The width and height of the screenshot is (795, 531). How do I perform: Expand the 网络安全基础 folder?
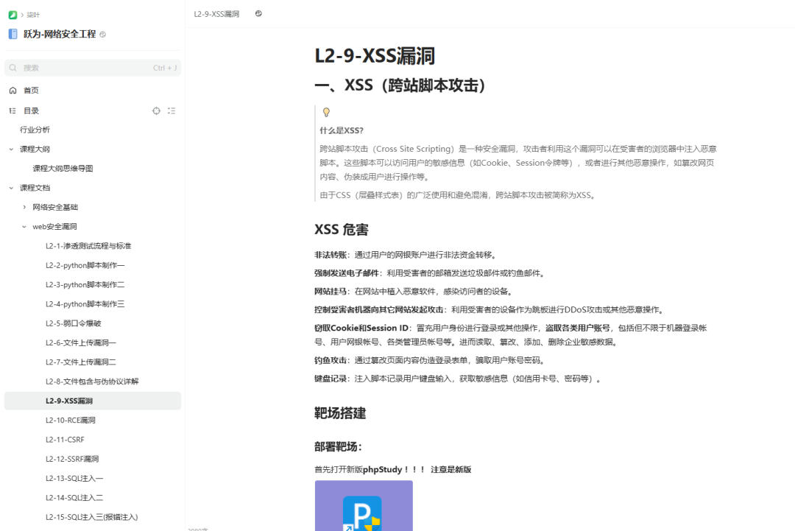click(x=24, y=207)
